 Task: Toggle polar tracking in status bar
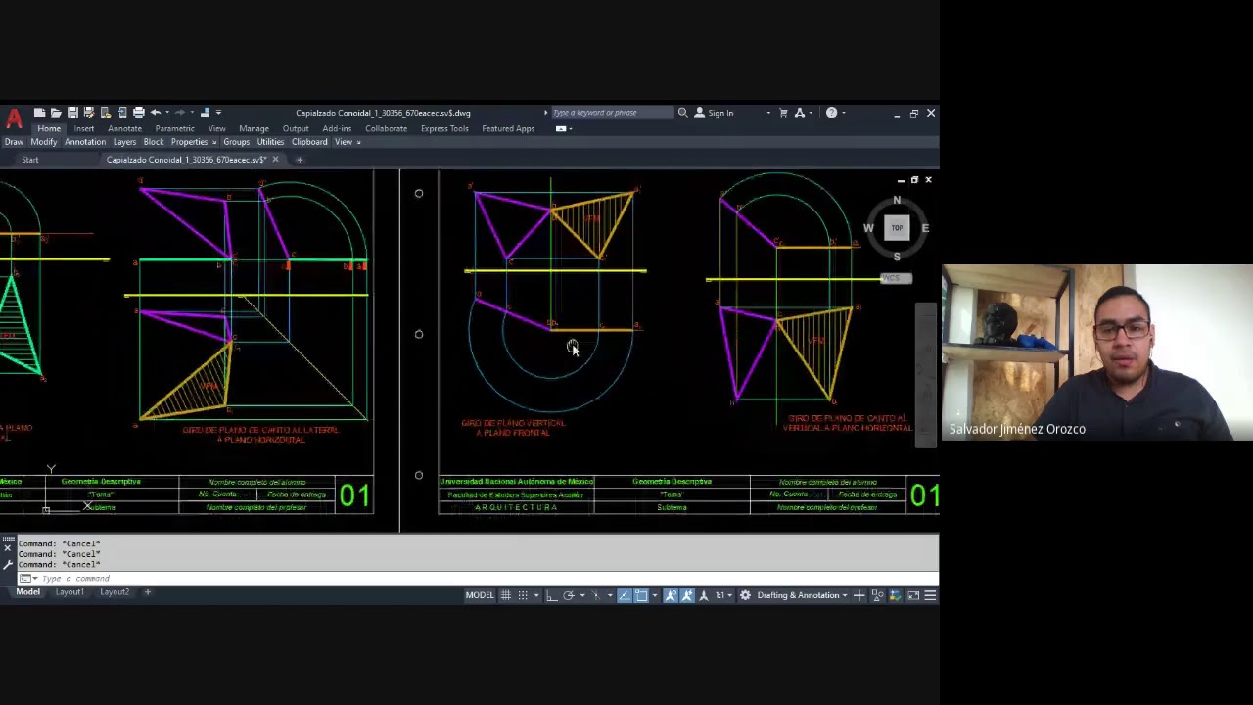[x=569, y=595]
